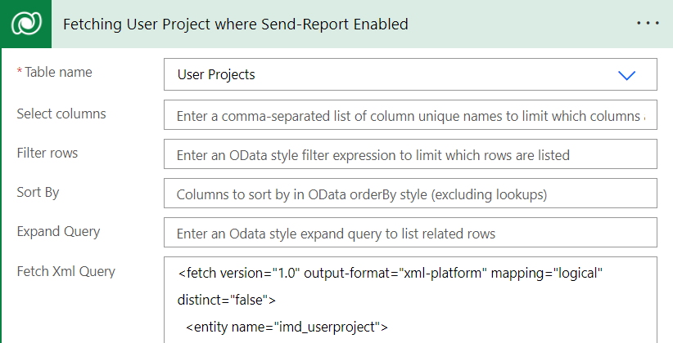Collapse the Fetching User Project action title

(x=235, y=24)
